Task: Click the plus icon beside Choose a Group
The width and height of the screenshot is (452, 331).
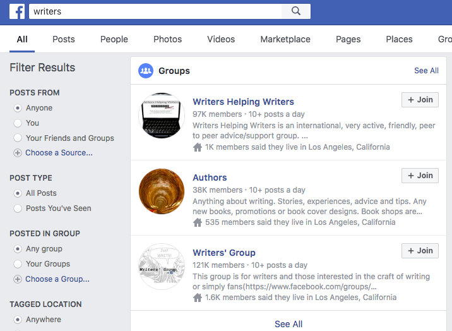Action: [18, 279]
